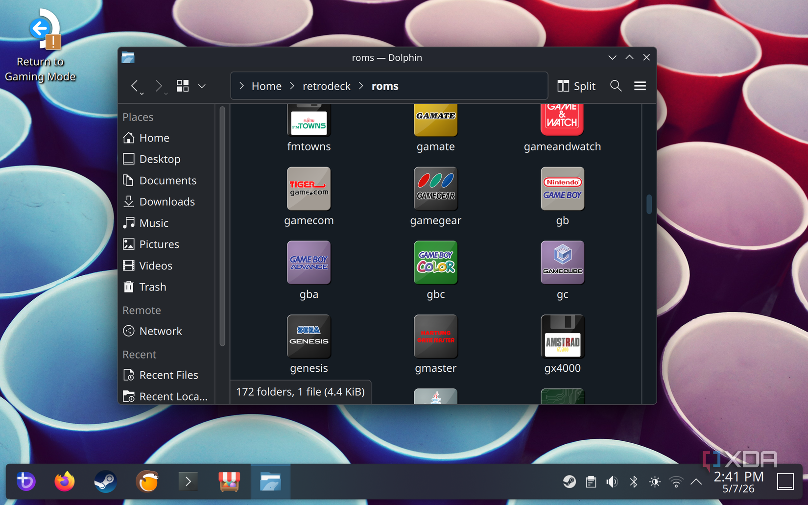808x505 pixels.
Task: Click the Dolphin file manager taskbar entry
Action: 270,481
